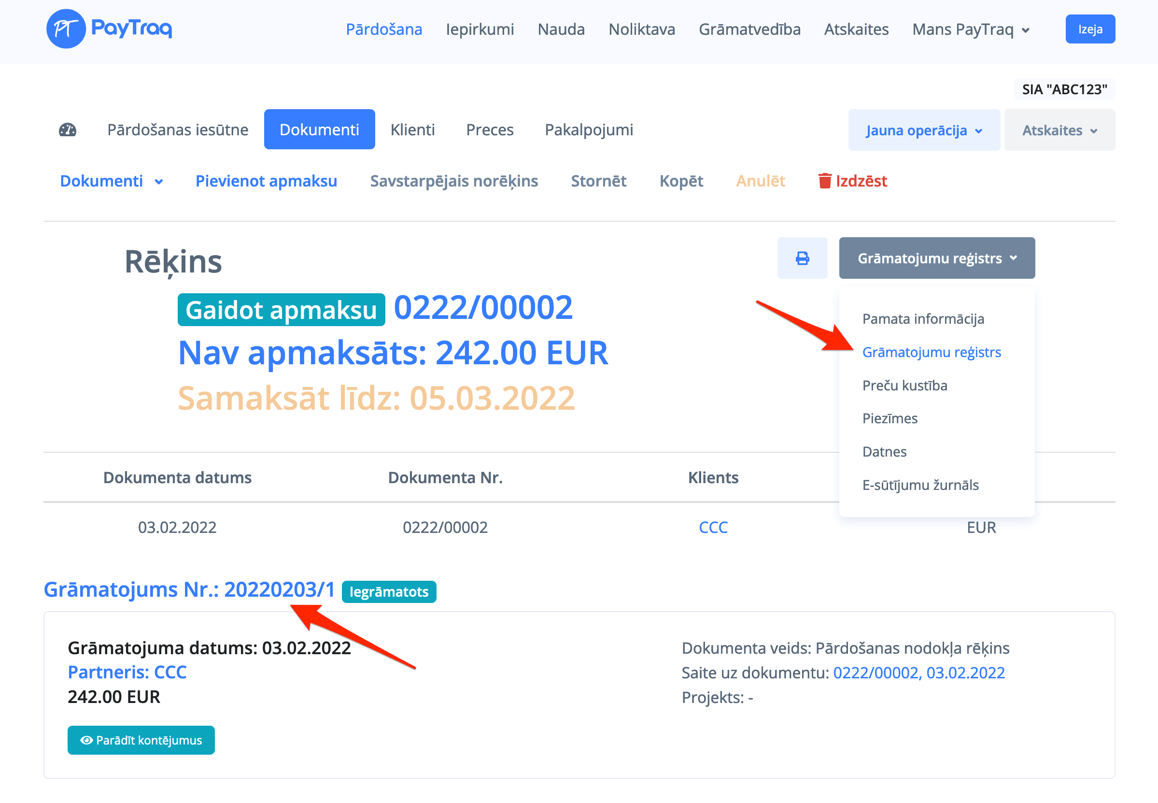The height and width of the screenshot is (803, 1158).
Task: Select Pamata informācija from the menu
Action: tap(923, 318)
